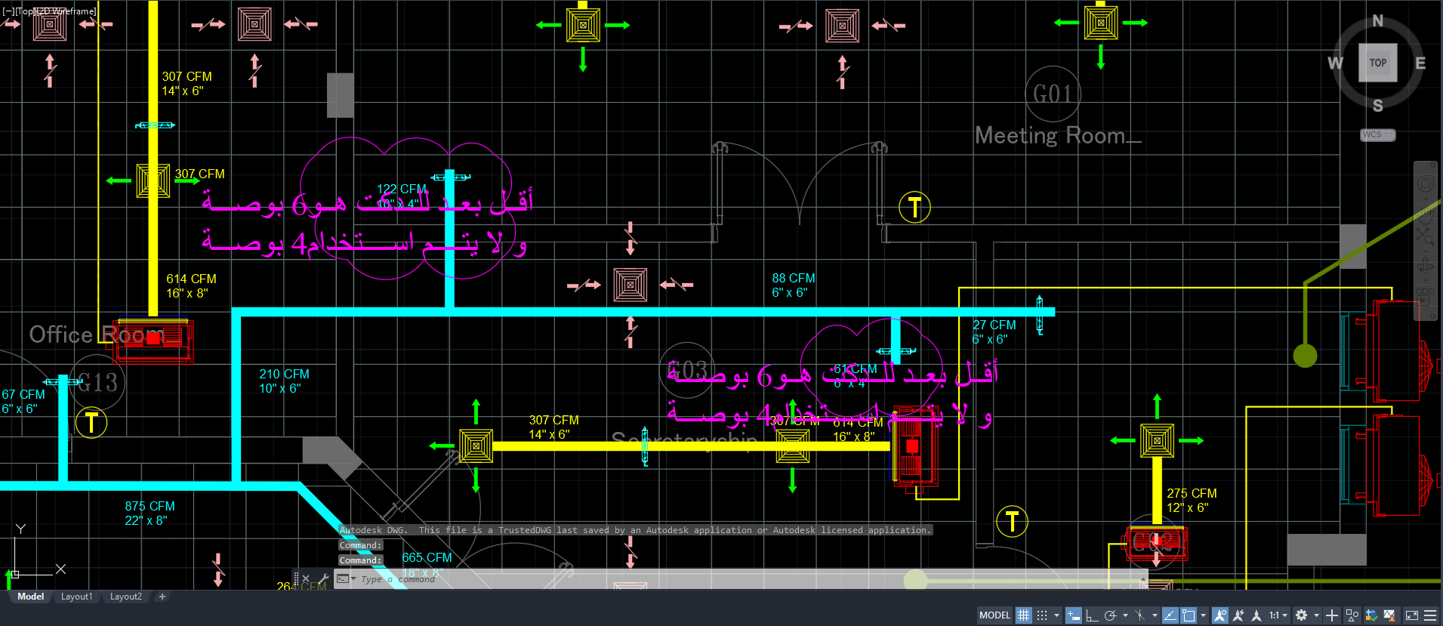The height and width of the screenshot is (626, 1443).
Task: Open 2D Wireframe visual style menu
Action: point(67,11)
